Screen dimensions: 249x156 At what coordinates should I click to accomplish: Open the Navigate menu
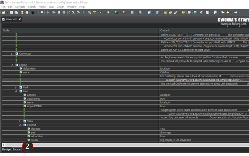[x=20, y=7]
